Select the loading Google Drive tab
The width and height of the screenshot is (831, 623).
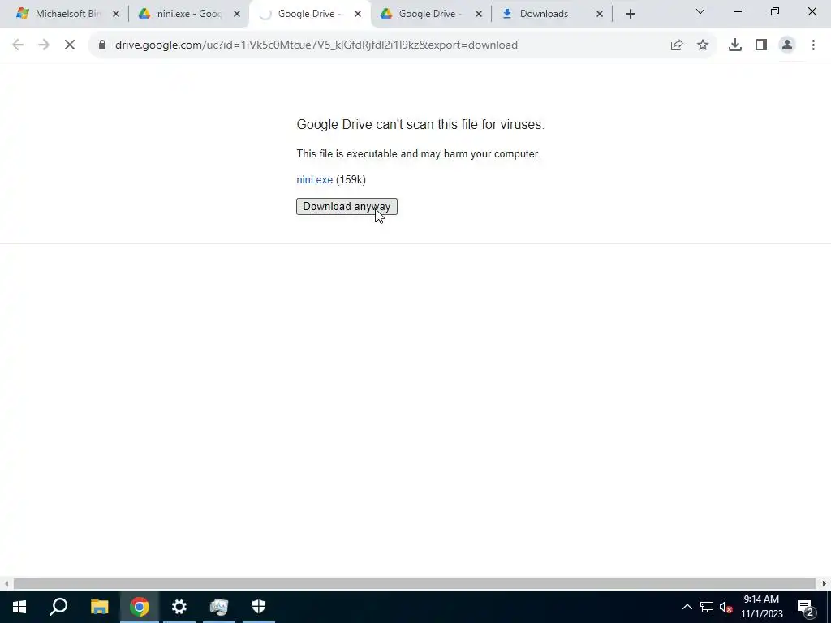pos(308,14)
